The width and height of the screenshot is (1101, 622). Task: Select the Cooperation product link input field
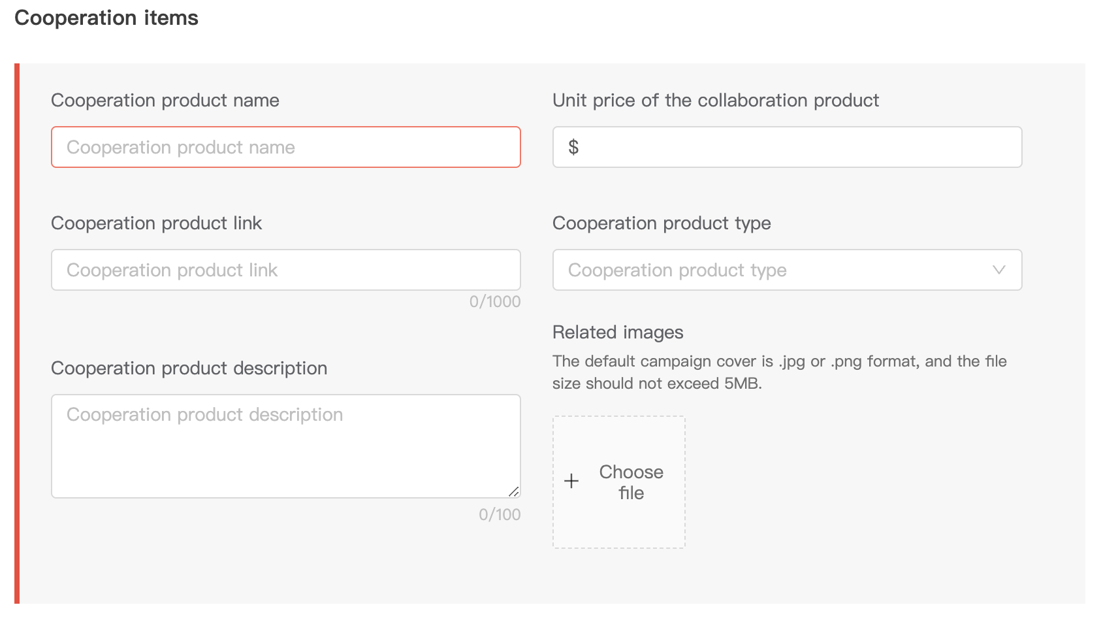(286, 270)
